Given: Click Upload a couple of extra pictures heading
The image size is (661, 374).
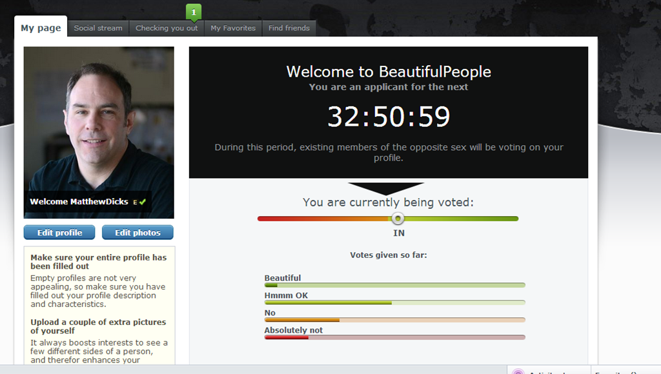Looking at the screenshot, I should (98, 326).
